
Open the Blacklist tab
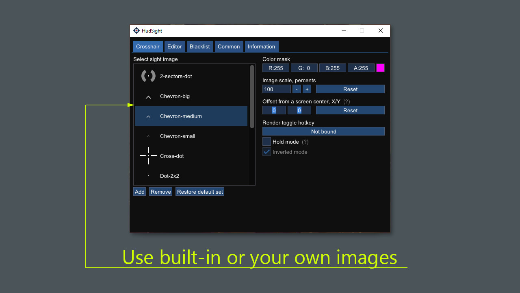[199, 46]
